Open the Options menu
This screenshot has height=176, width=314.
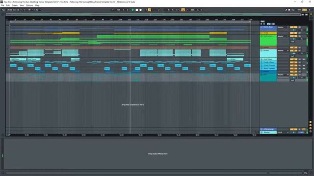(29, 5)
